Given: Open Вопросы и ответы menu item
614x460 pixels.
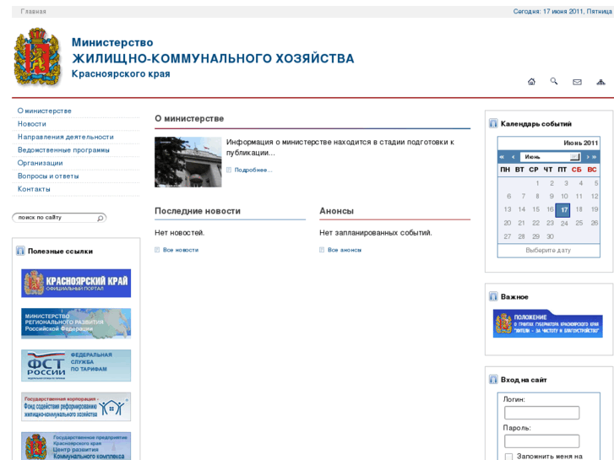Looking at the screenshot, I should click(x=48, y=176).
